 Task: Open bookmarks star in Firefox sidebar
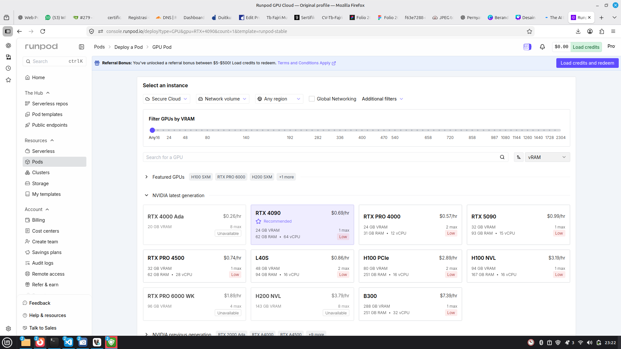click(x=8, y=80)
